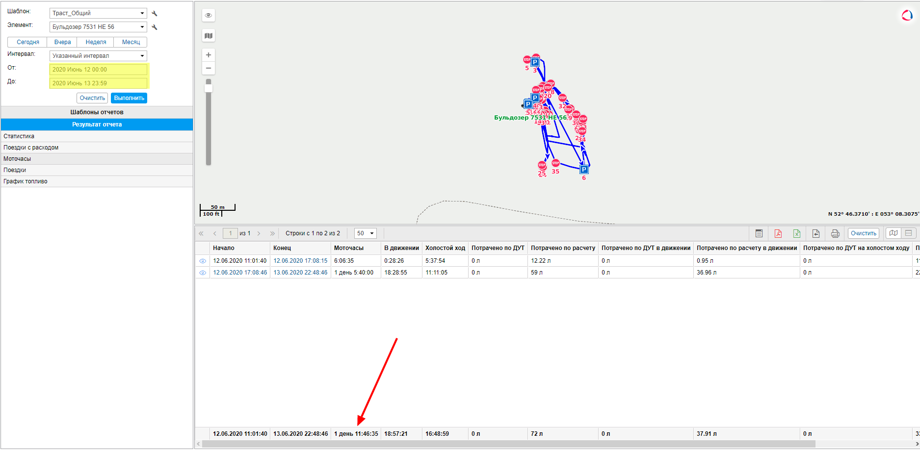This screenshot has height=450, width=920.
Task: Zoom out the map with minus button
Action: click(x=209, y=68)
